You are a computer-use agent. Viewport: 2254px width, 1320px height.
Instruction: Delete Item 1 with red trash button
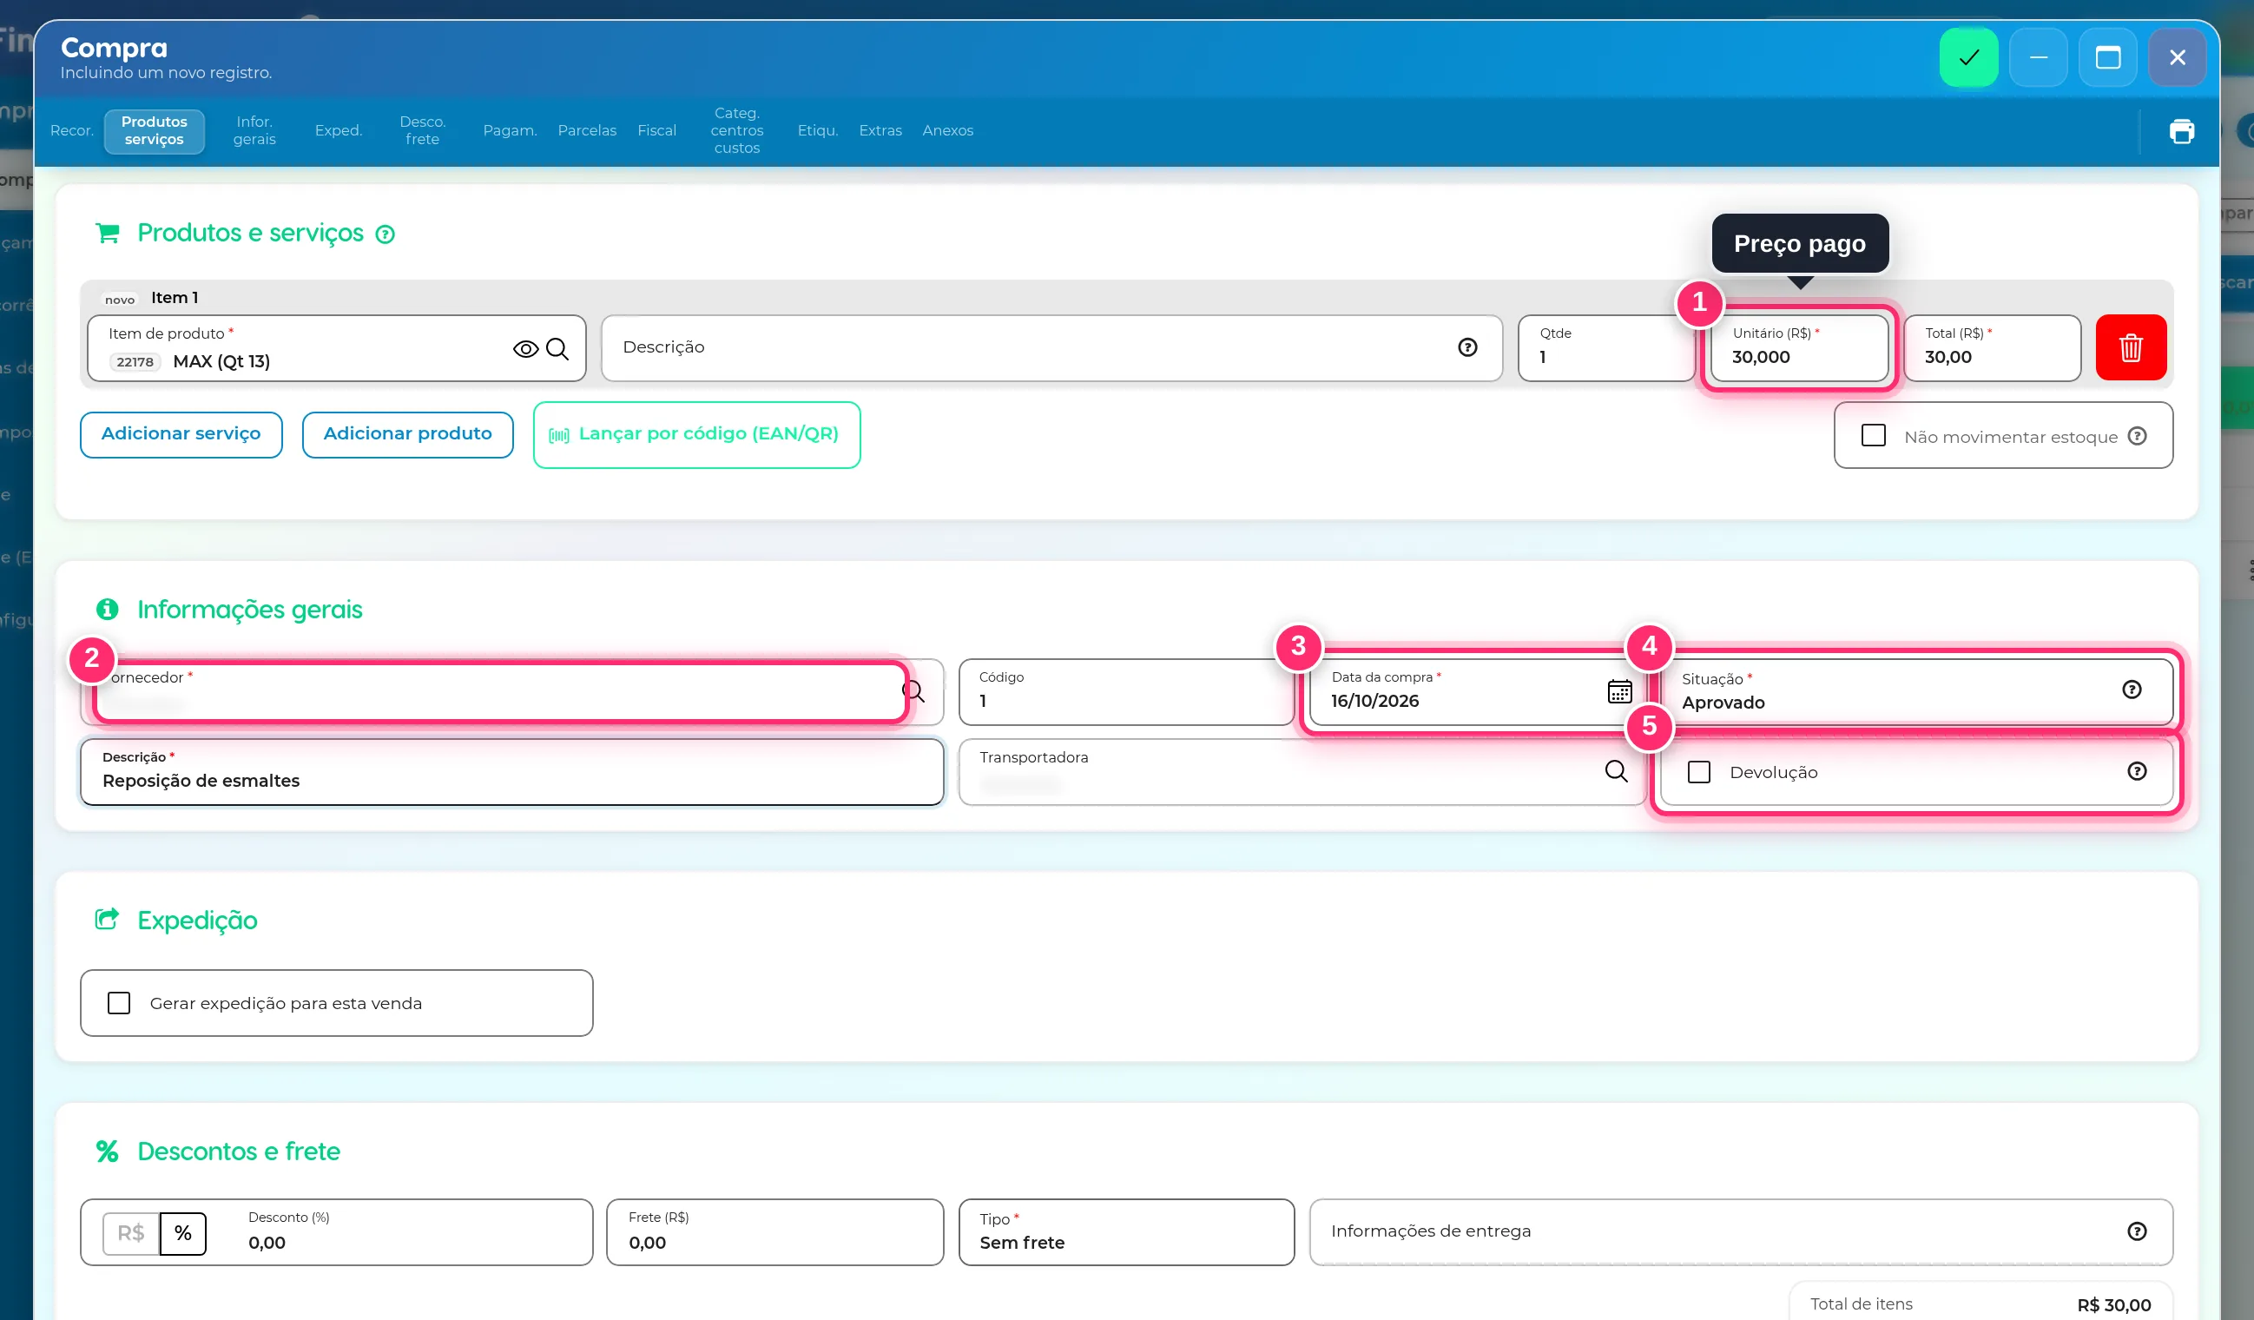pyautogui.click(x=2131, y=347)
